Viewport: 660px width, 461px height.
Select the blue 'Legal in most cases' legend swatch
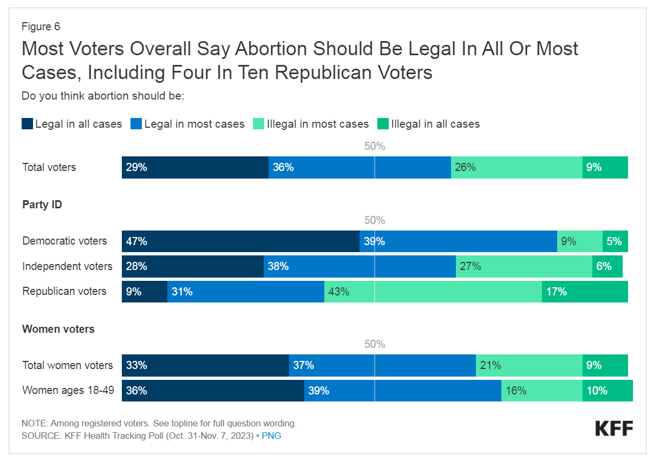(x=136, y=124)
